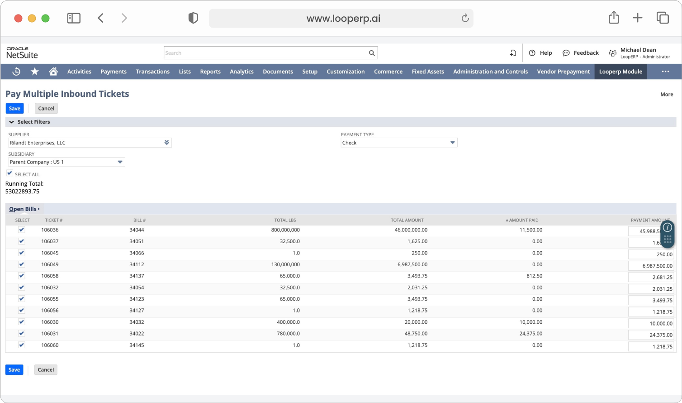Click the top Cancel button

[x=46, y=109]
